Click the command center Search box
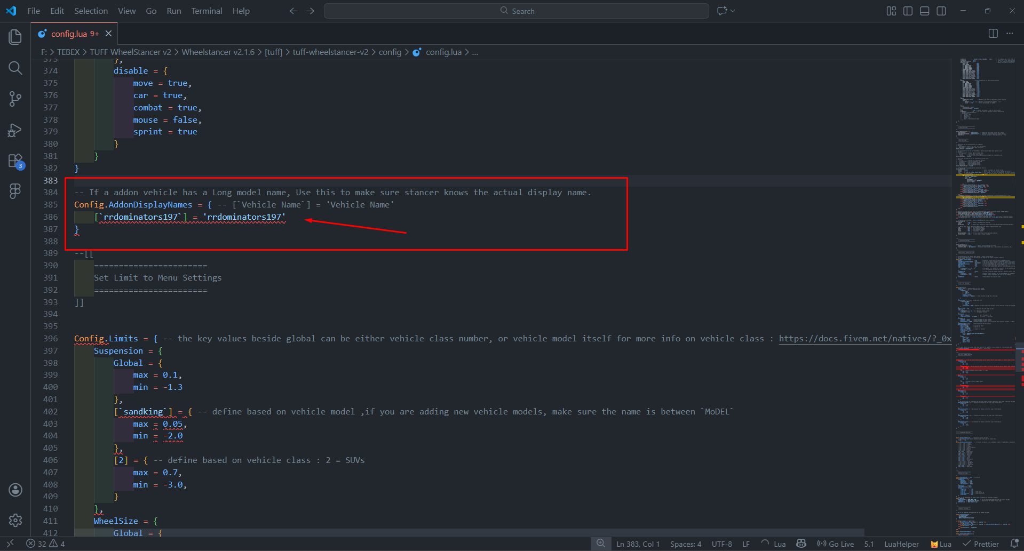This screenshot has width=1024, height=551. [517, 11]
